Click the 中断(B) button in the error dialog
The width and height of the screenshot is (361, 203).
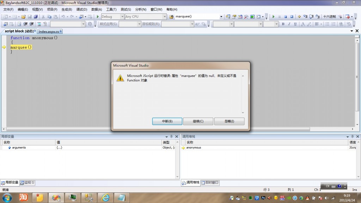(x=167, y=121)
